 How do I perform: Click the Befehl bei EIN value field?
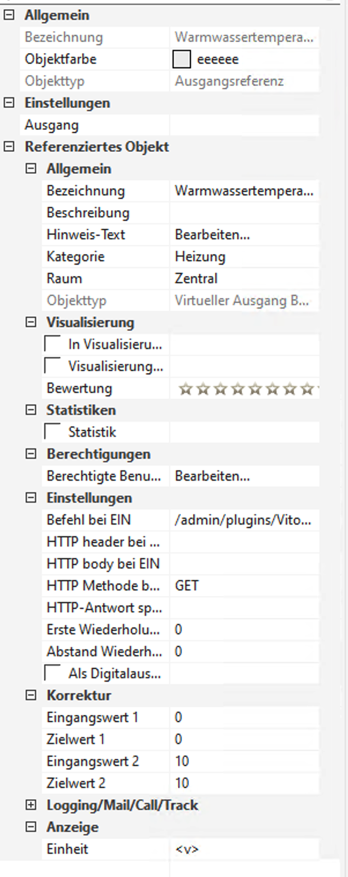point(243,520)
